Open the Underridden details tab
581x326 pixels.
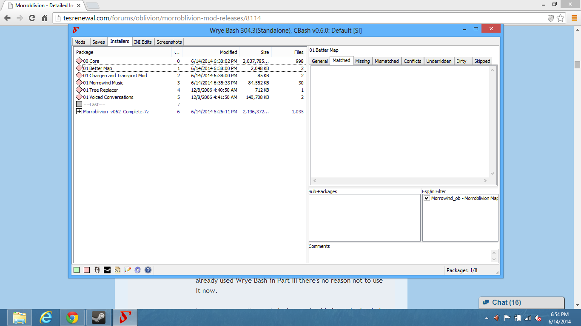click(439, 61)
